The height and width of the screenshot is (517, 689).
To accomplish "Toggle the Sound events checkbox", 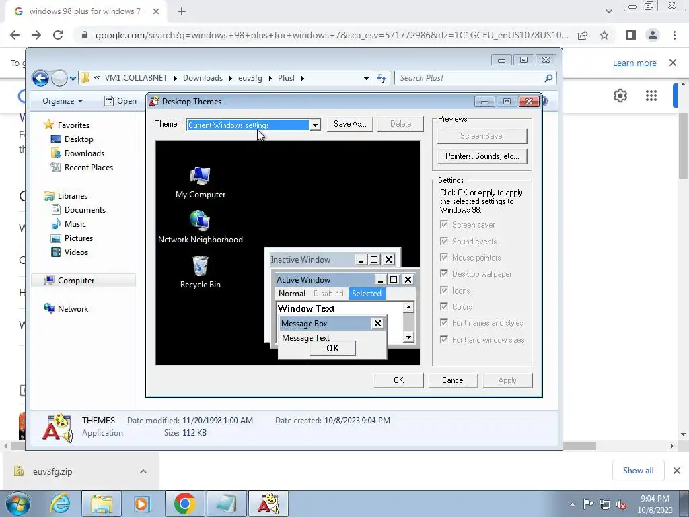I will coord(444,242).
